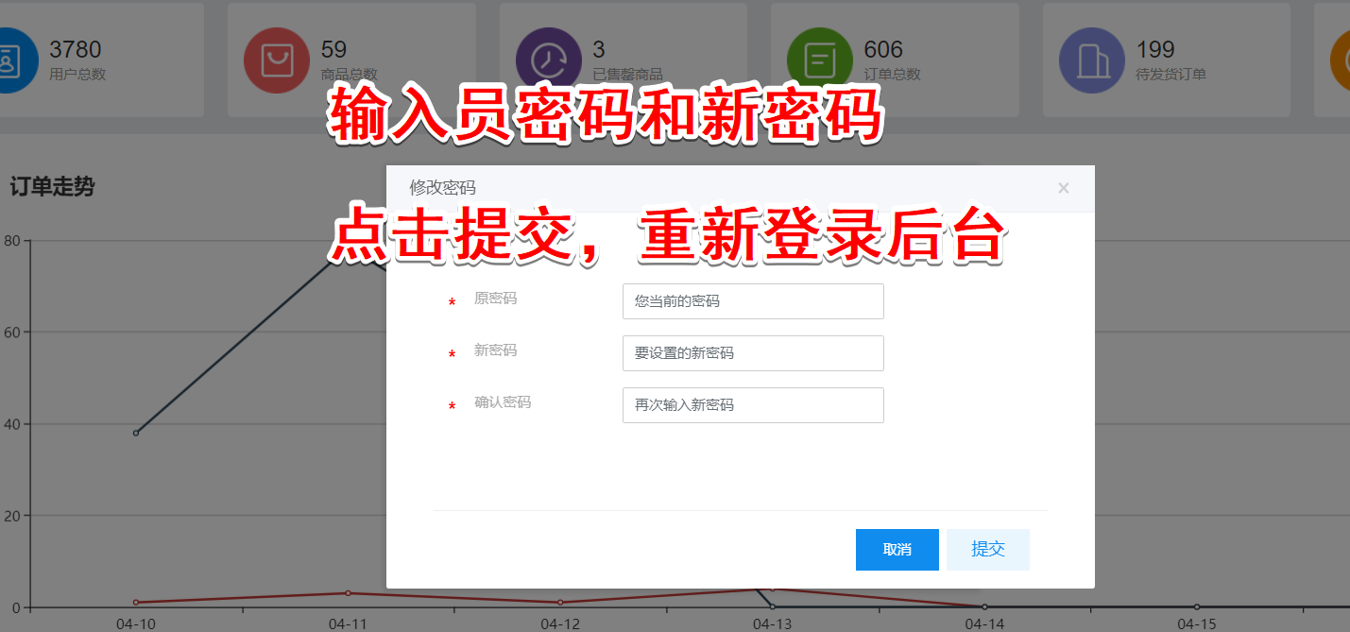The width and height of the screenshot is (1350, 632).
Task: Click the dark line data point at 04-10
Action: (136, 433)
